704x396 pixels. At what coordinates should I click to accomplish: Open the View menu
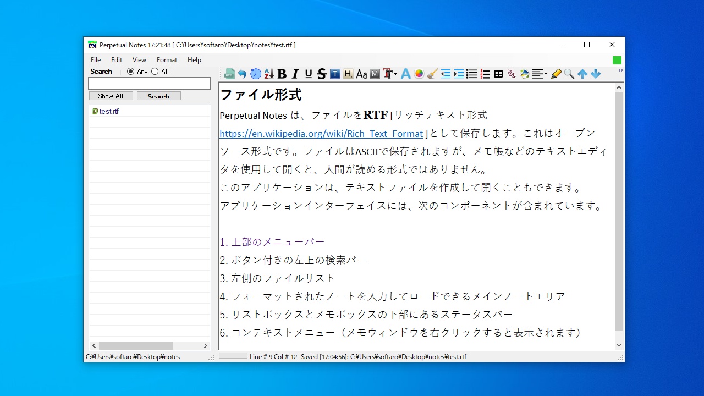[139, 60]
